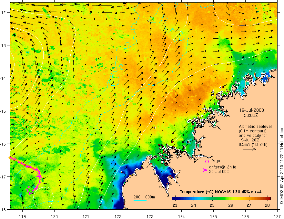Image resolution: width=284 pixels, height=219 pixels.
Task: Click the latitude axis label "-17"
Action: (x=3, y=177)
